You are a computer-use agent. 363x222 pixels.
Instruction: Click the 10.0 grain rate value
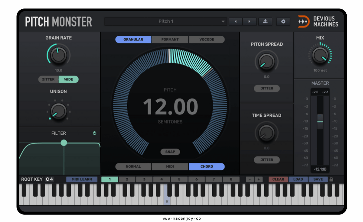click(x=58, y=70)
